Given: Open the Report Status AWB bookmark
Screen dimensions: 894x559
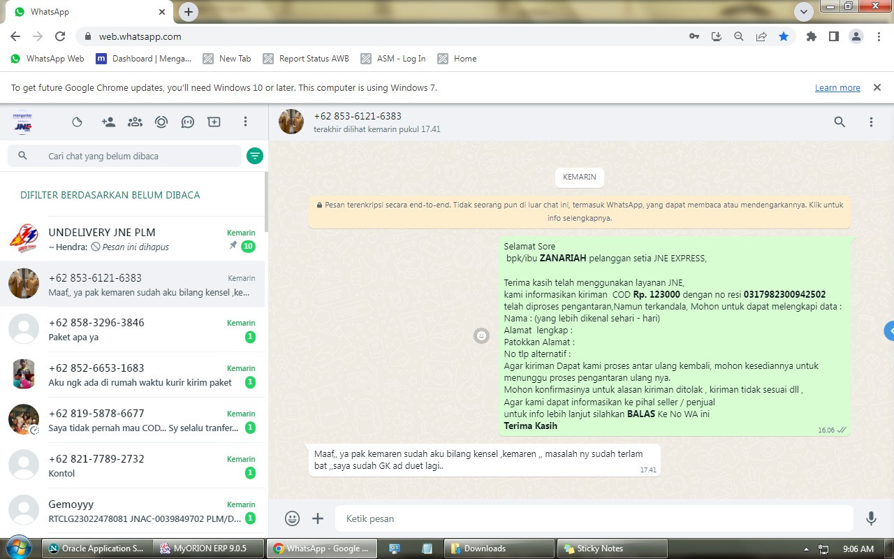Looking at the screenshot, I should click(306, 59).
